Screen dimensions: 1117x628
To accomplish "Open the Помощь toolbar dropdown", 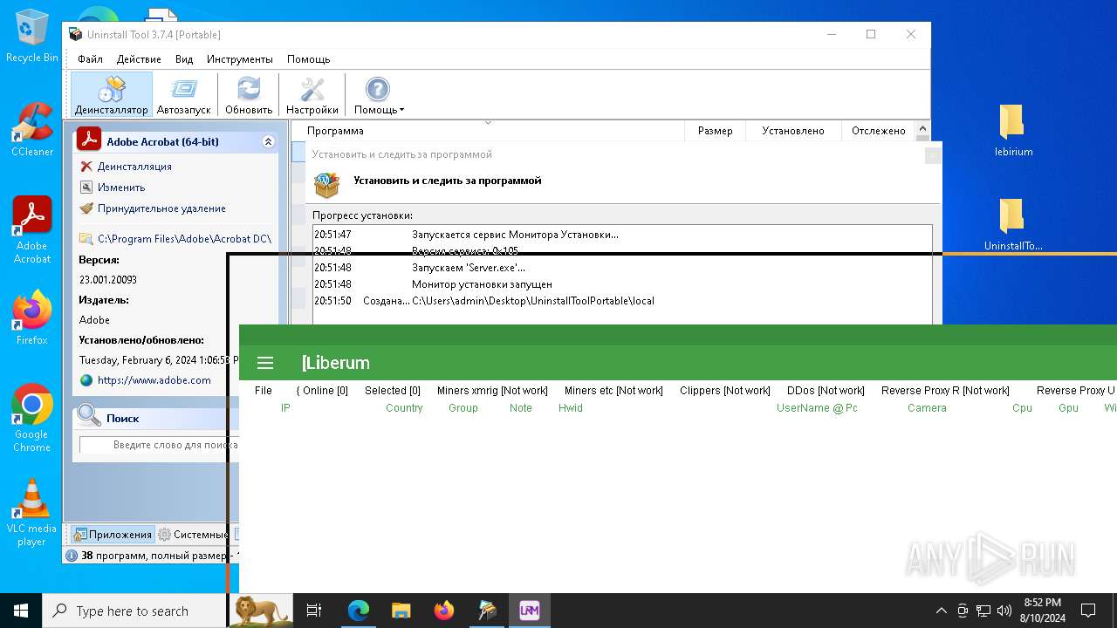I will [379, 95].
